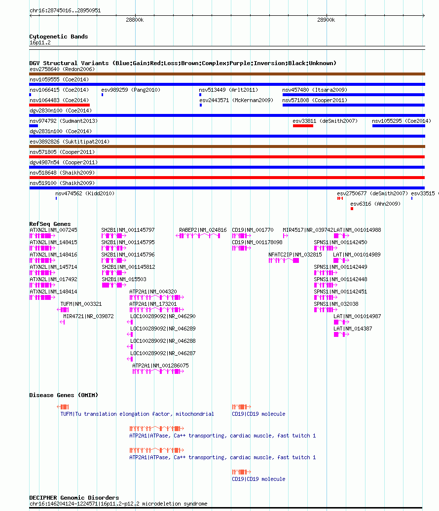Screen dimensions: 439x511
Task: Open the TUFM Tu translation elongation factor link
Action: pyautogui.click(x=137, y=414)
